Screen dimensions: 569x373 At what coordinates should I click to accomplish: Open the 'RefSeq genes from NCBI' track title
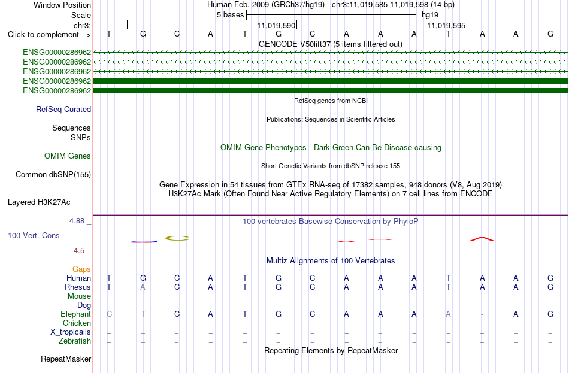point(331,101)
